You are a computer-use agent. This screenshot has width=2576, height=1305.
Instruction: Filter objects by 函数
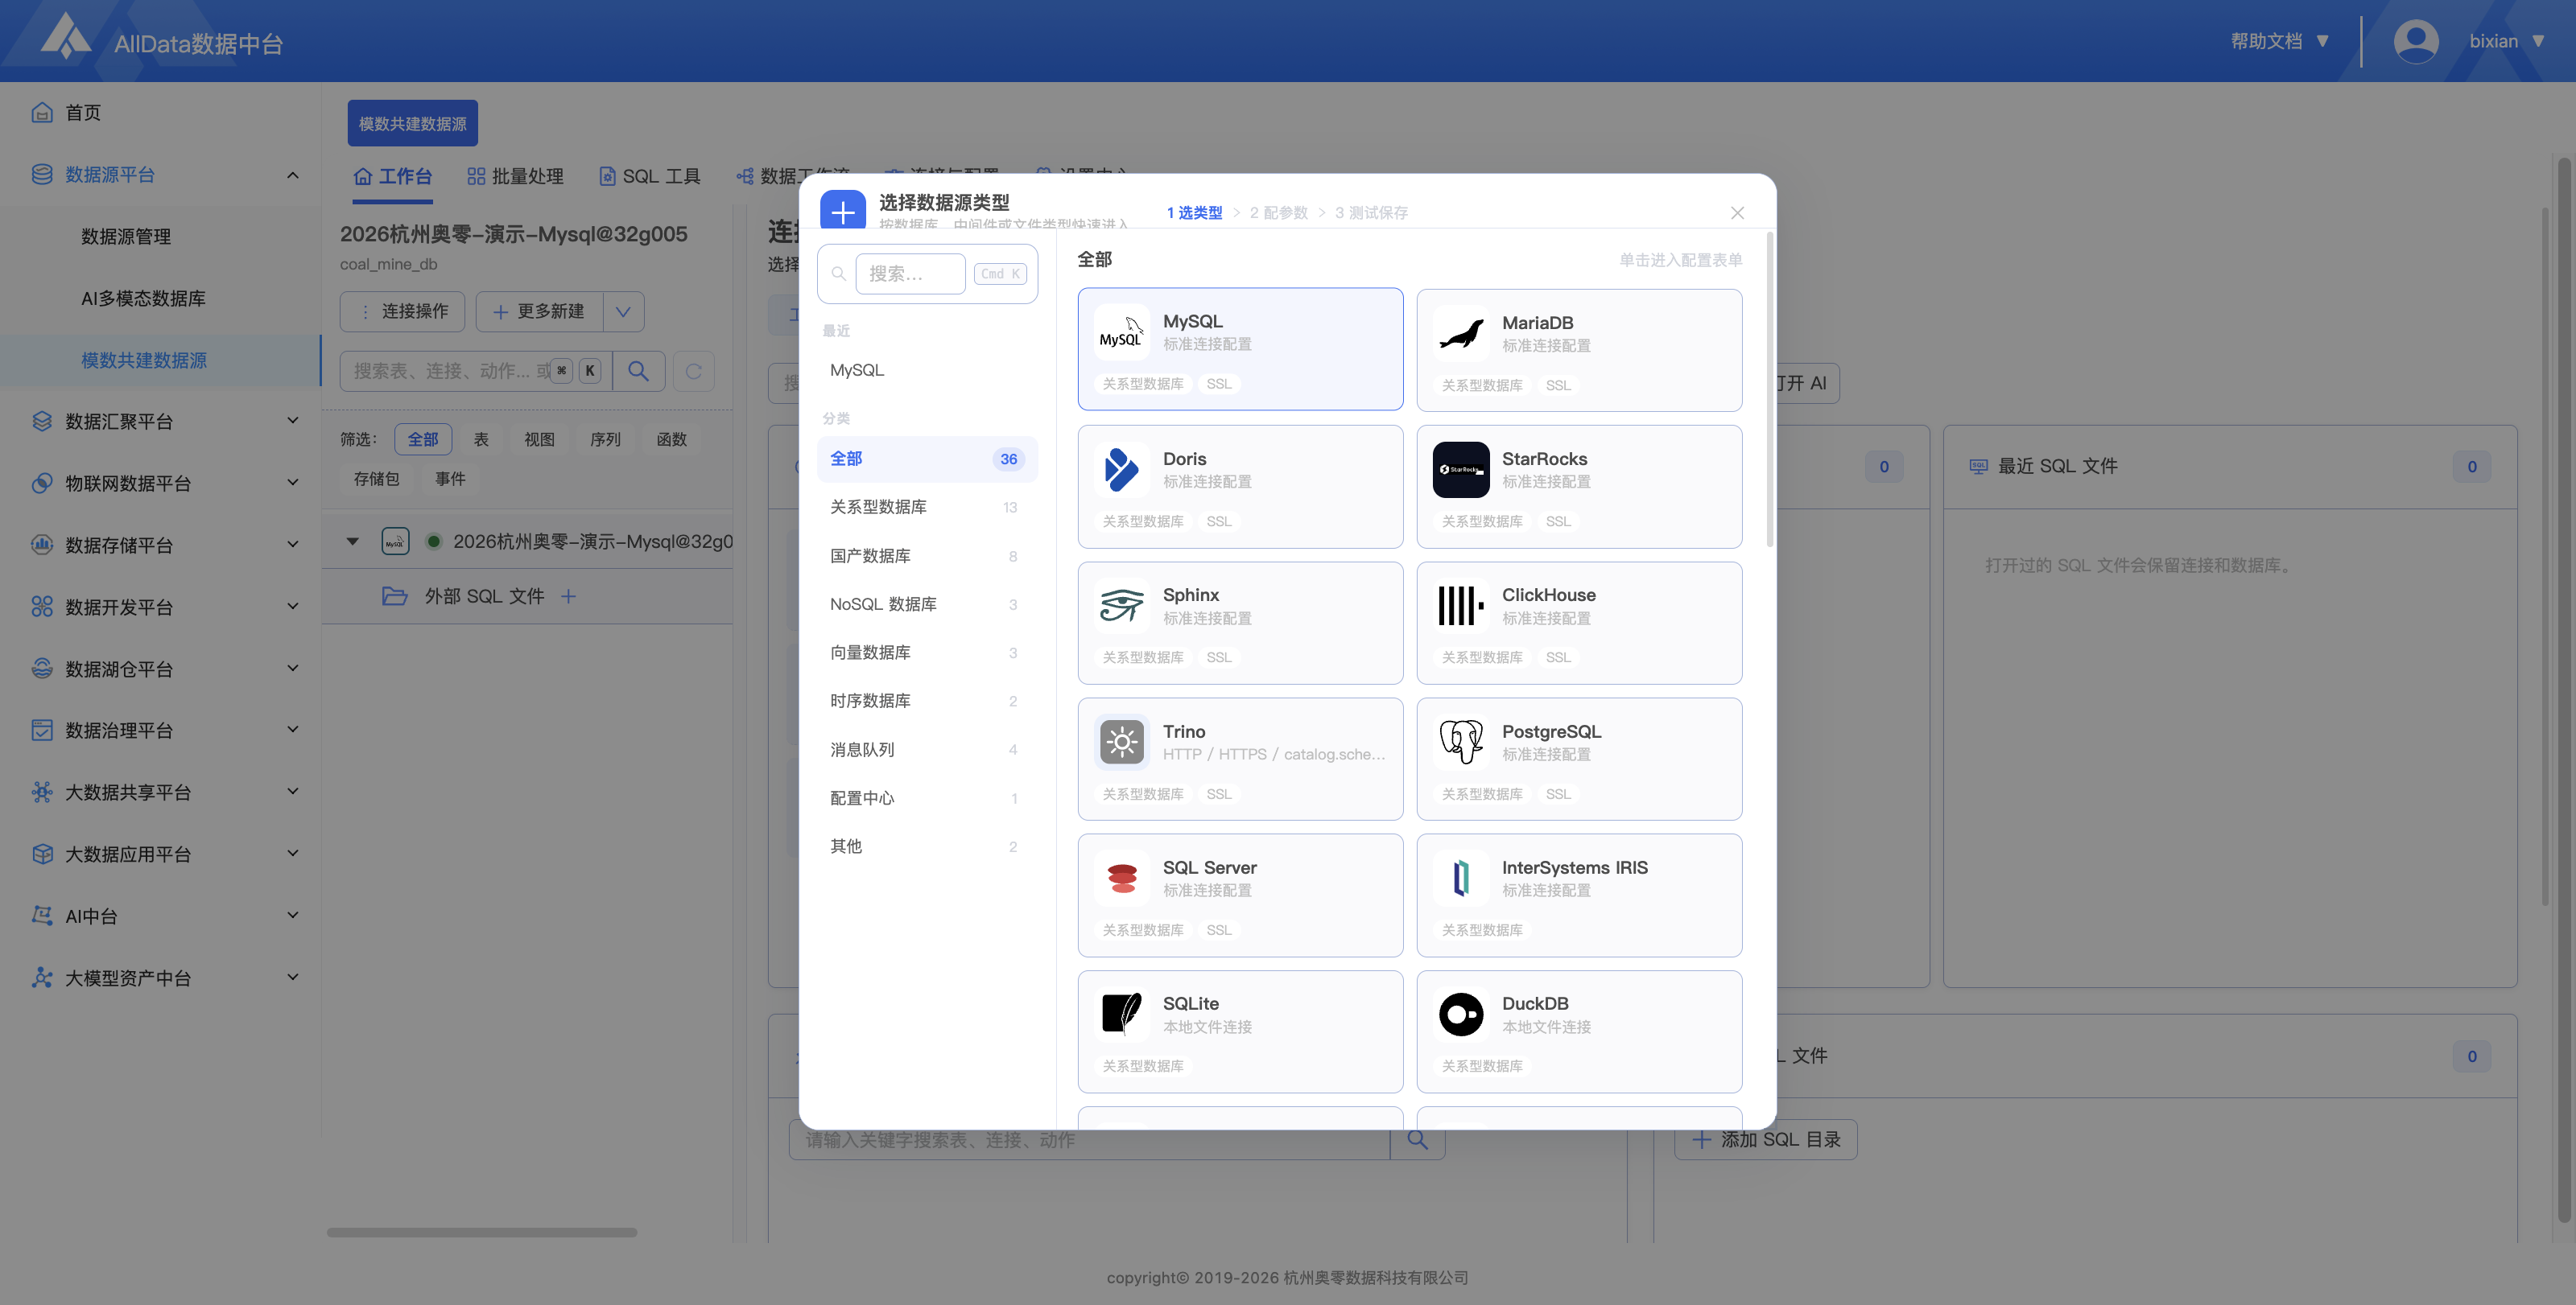click(671, 439)
